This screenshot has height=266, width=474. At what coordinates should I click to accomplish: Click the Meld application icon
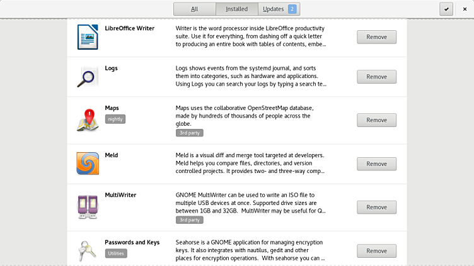click(x=88, y=163)
